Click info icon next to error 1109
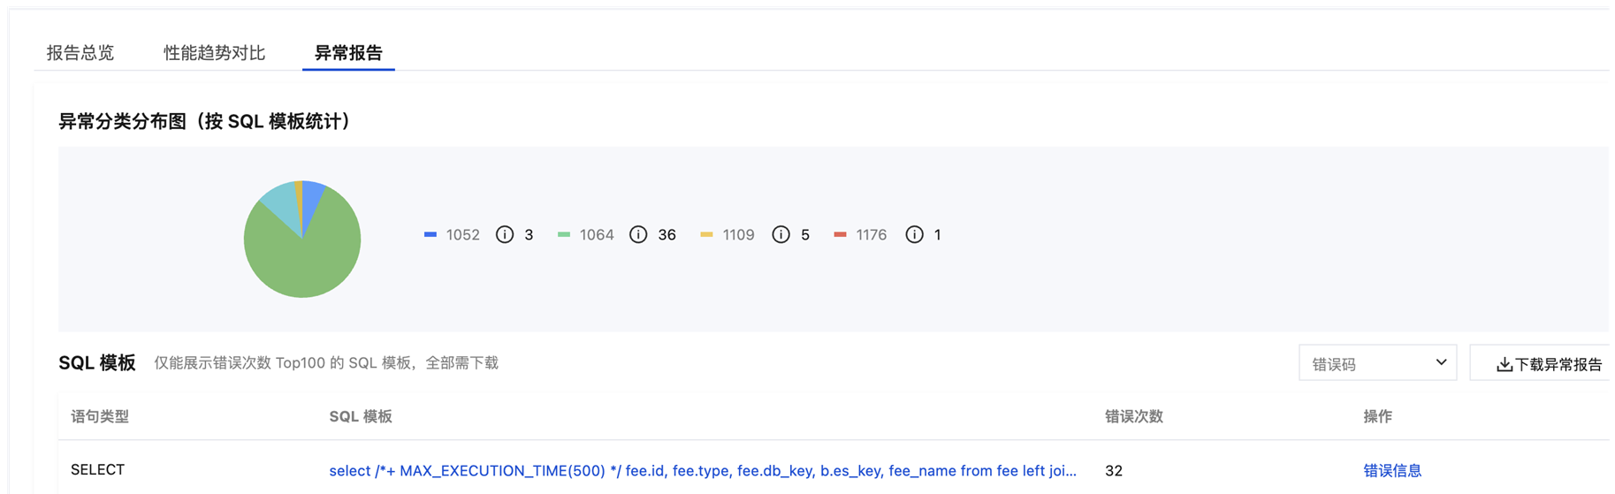The height and width of the screenshot is (494, 1615). tap(781, 234)
